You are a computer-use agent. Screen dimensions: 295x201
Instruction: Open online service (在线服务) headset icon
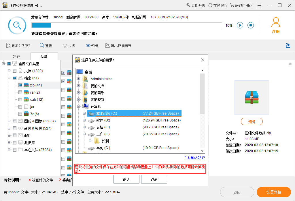(x=210, y=5)
